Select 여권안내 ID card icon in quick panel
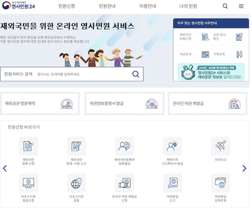 (x=205, y=54)
